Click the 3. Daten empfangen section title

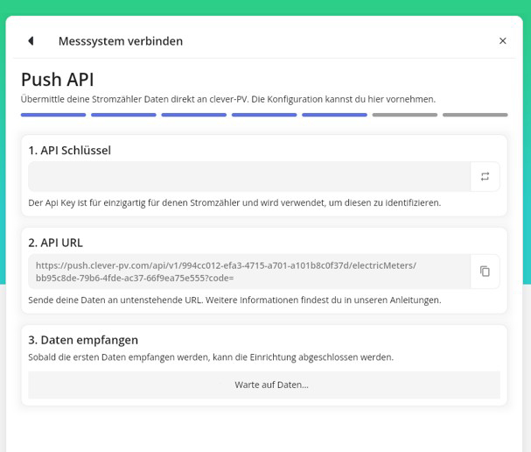(x=83, y=340)
